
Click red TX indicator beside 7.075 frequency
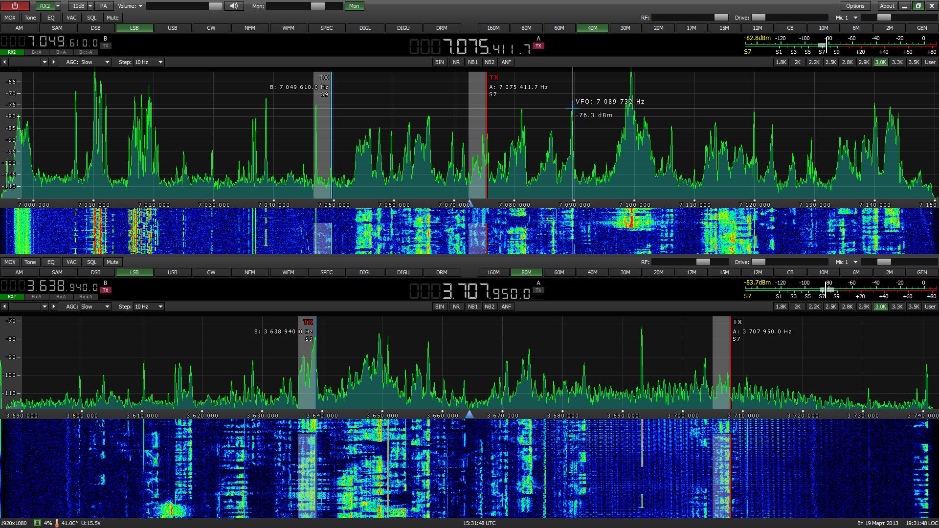tap(538, 46)
